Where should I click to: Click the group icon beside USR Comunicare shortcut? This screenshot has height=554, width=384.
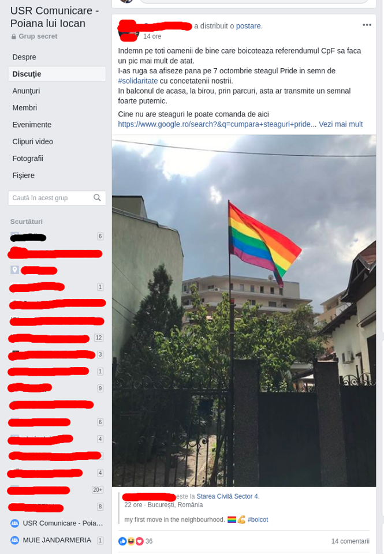(x=15, y=523)
